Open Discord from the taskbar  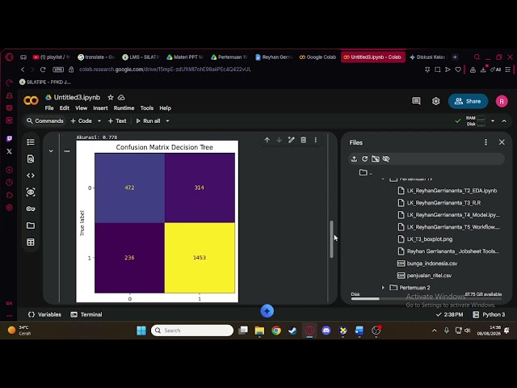(326, 331)
